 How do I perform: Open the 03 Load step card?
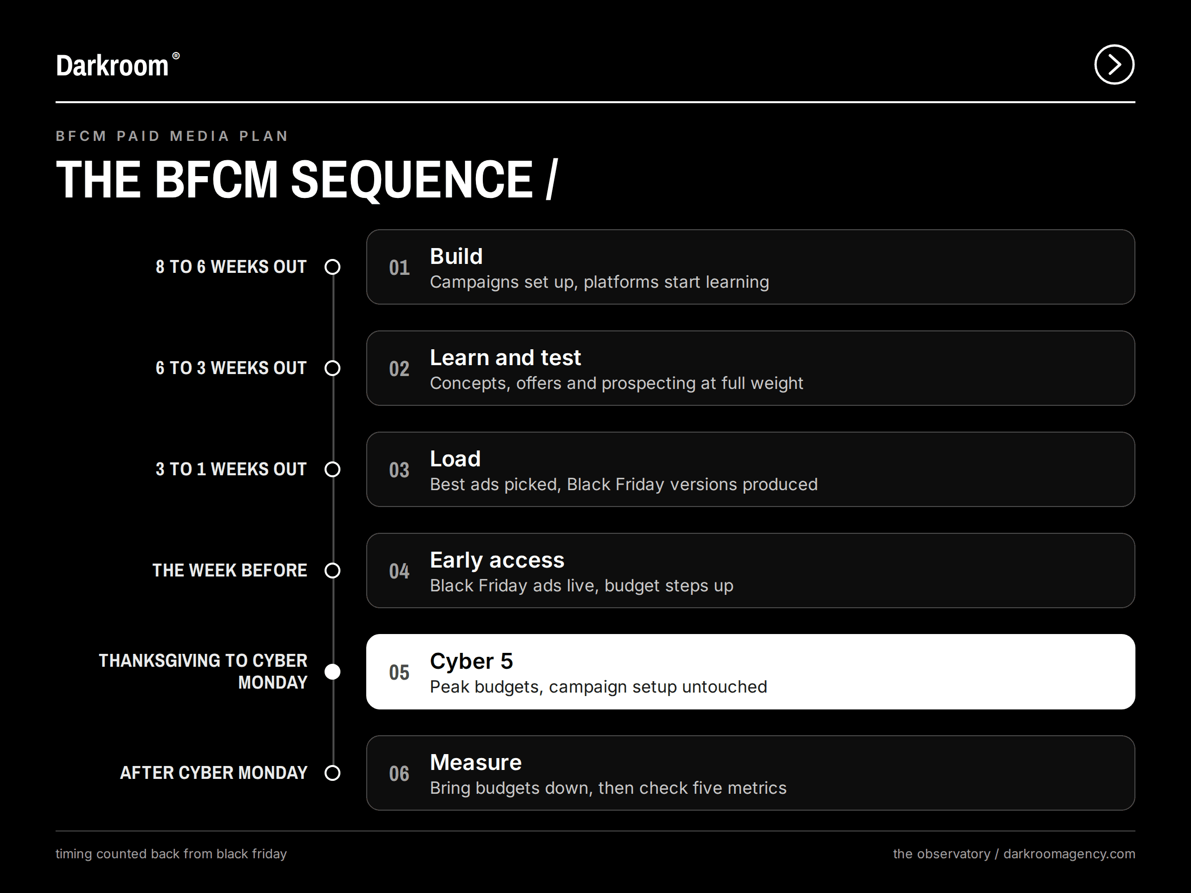point(750,469)
